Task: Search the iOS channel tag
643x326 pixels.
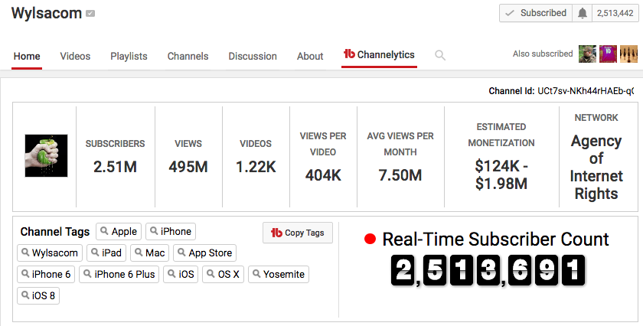Action: pyautogui.click(x=181, y=274)
